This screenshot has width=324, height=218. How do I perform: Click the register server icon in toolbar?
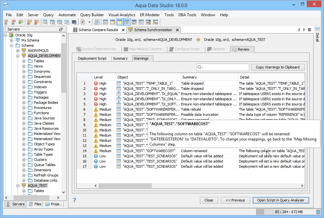[6, 22]
